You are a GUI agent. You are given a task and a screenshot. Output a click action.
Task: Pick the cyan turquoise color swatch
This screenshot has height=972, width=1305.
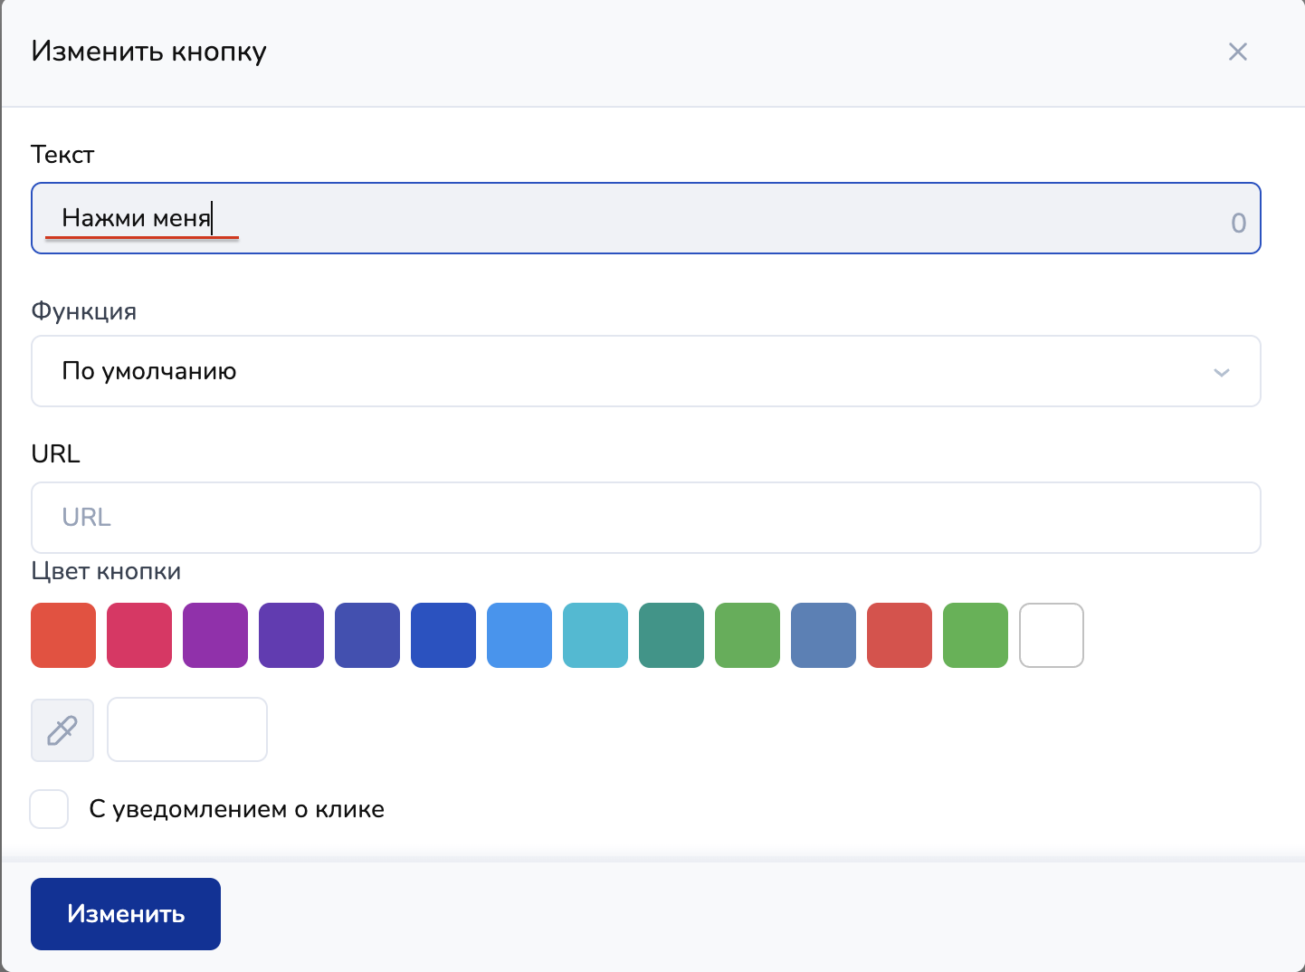coord(595,635)
